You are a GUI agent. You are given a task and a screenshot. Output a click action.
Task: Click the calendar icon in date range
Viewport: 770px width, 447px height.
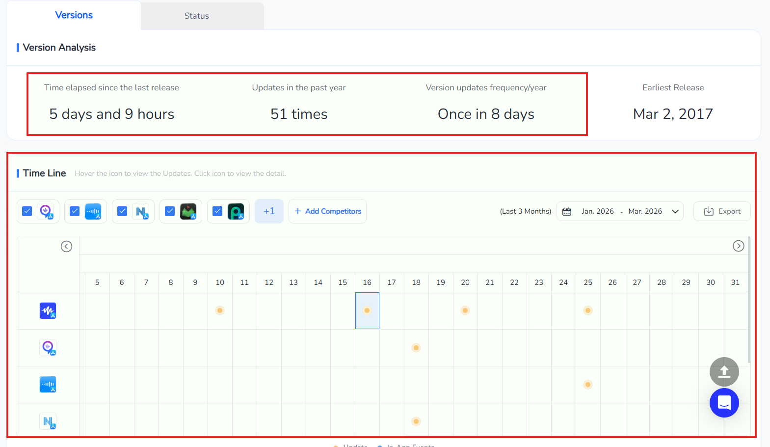pos(567,212)
